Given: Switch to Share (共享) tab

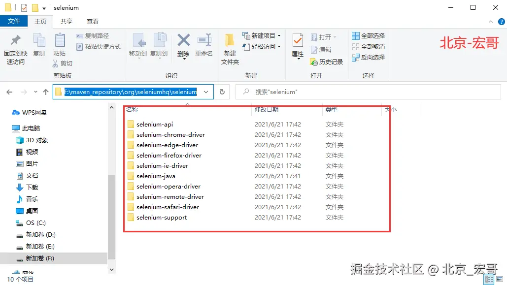Looking at the screenshot, I should coord(67,21).
